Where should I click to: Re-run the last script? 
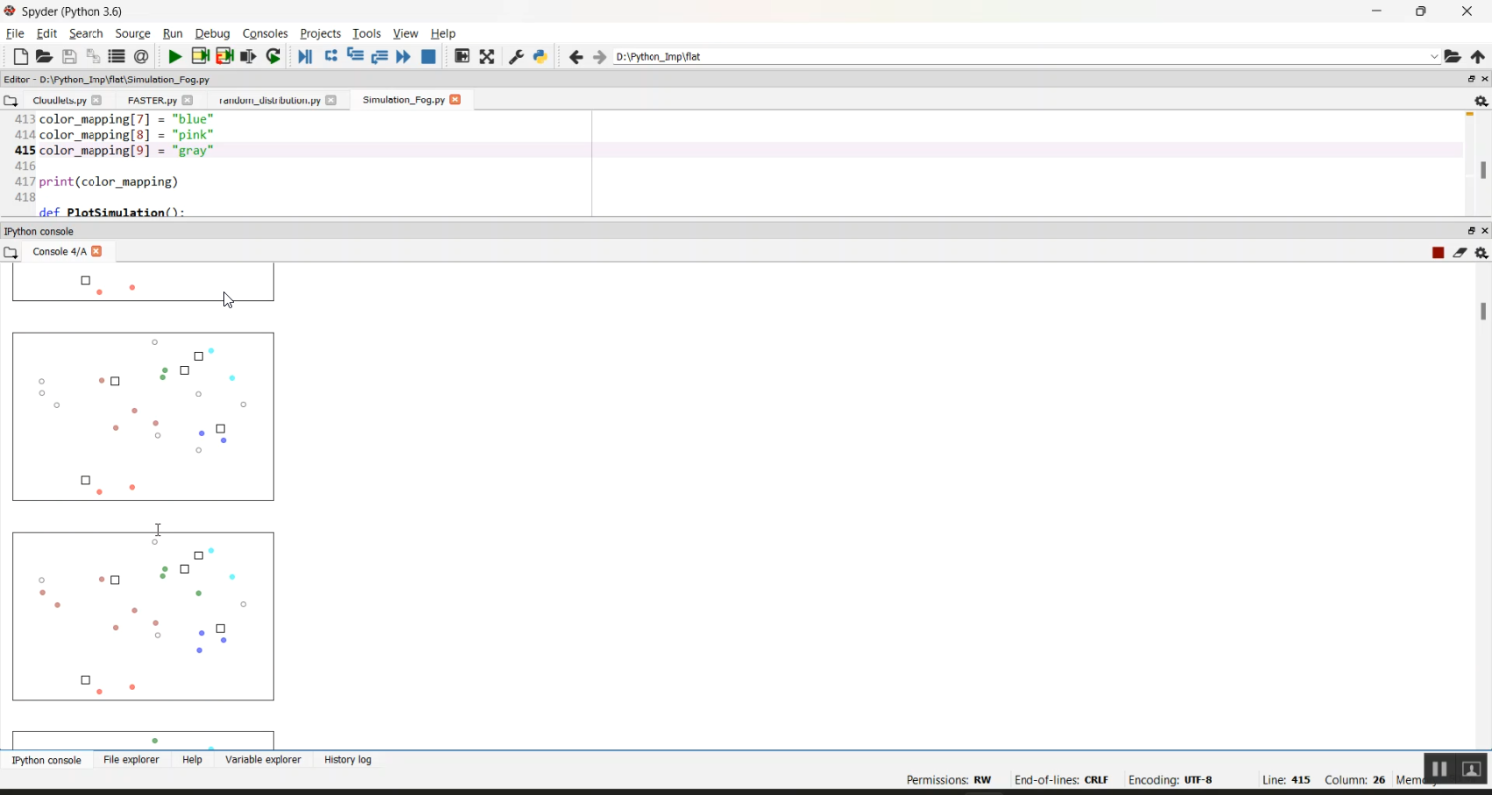(273, 57)
